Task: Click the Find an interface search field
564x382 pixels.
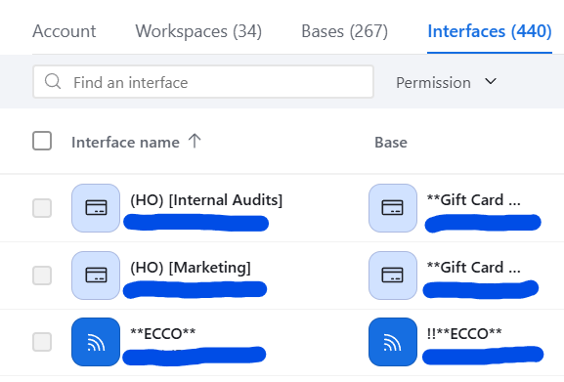Action: [x=203, y=82]
